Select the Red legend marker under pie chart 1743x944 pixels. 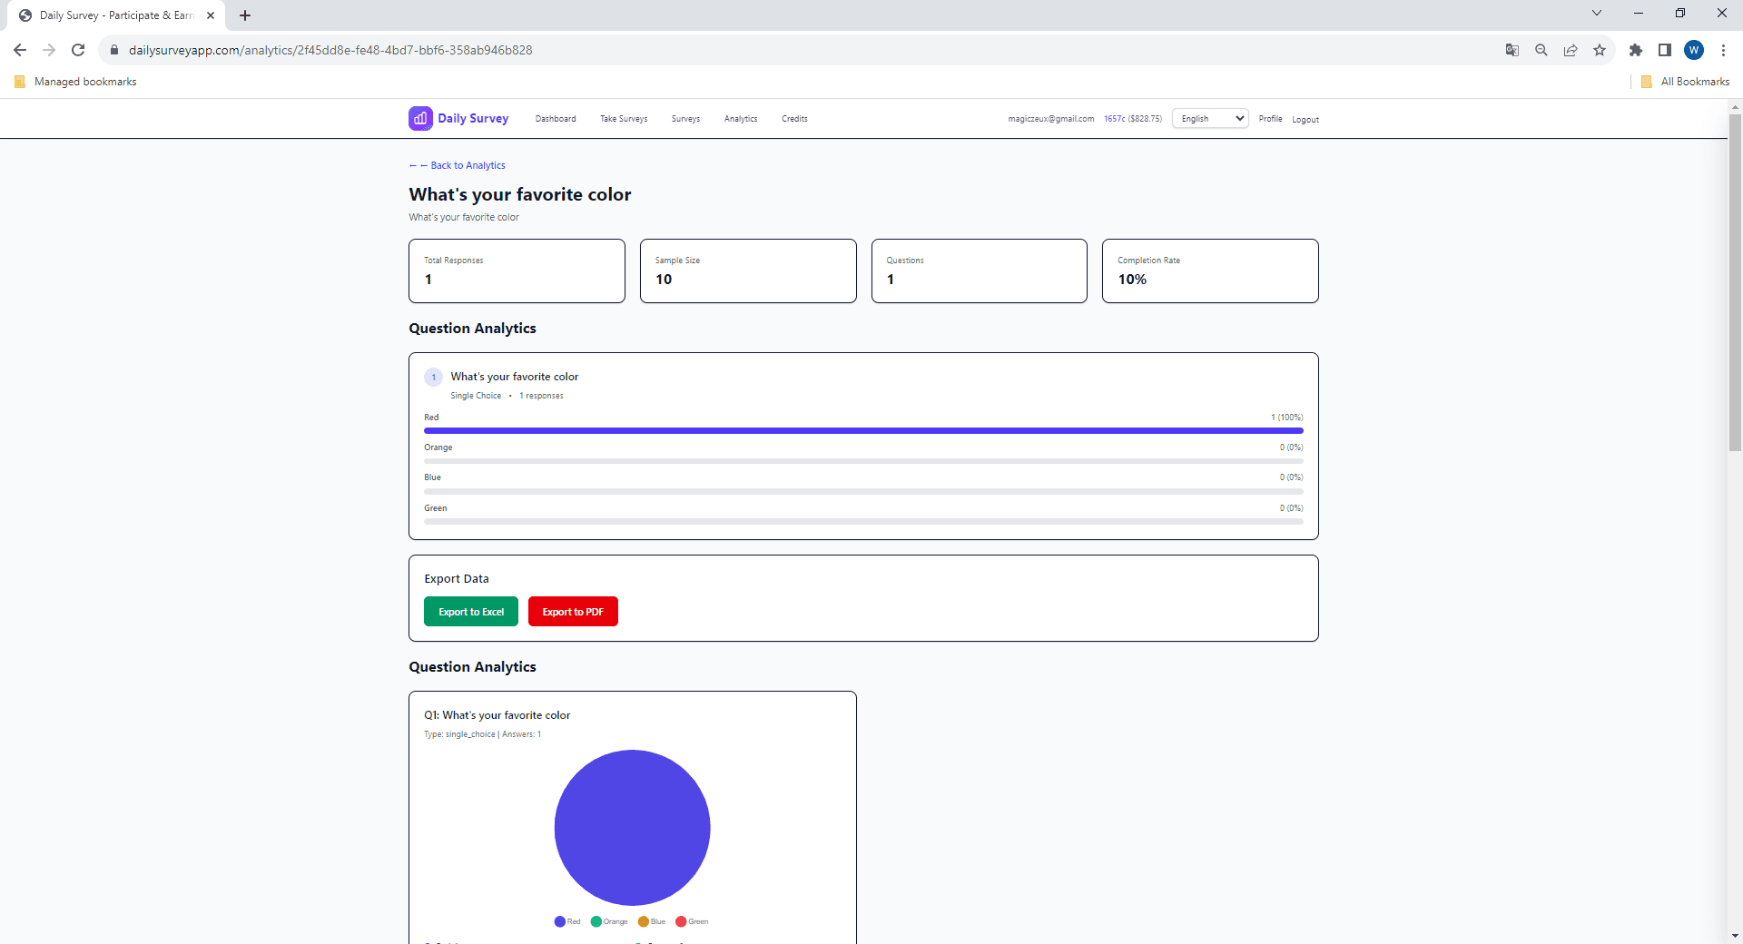click(x=559, y=921)
